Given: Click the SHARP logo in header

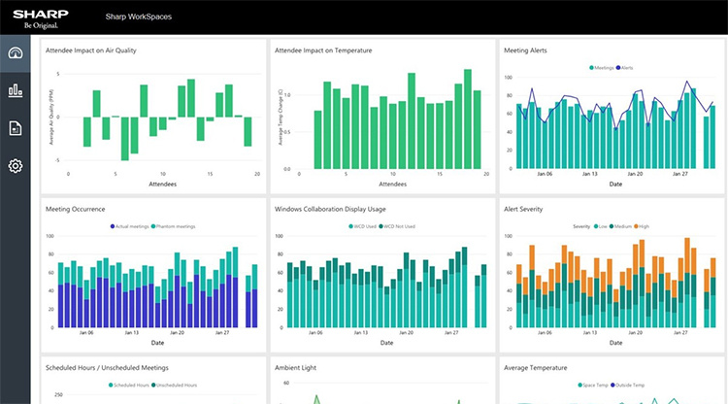Looking at the screenshot, I should tap(34, 15).
